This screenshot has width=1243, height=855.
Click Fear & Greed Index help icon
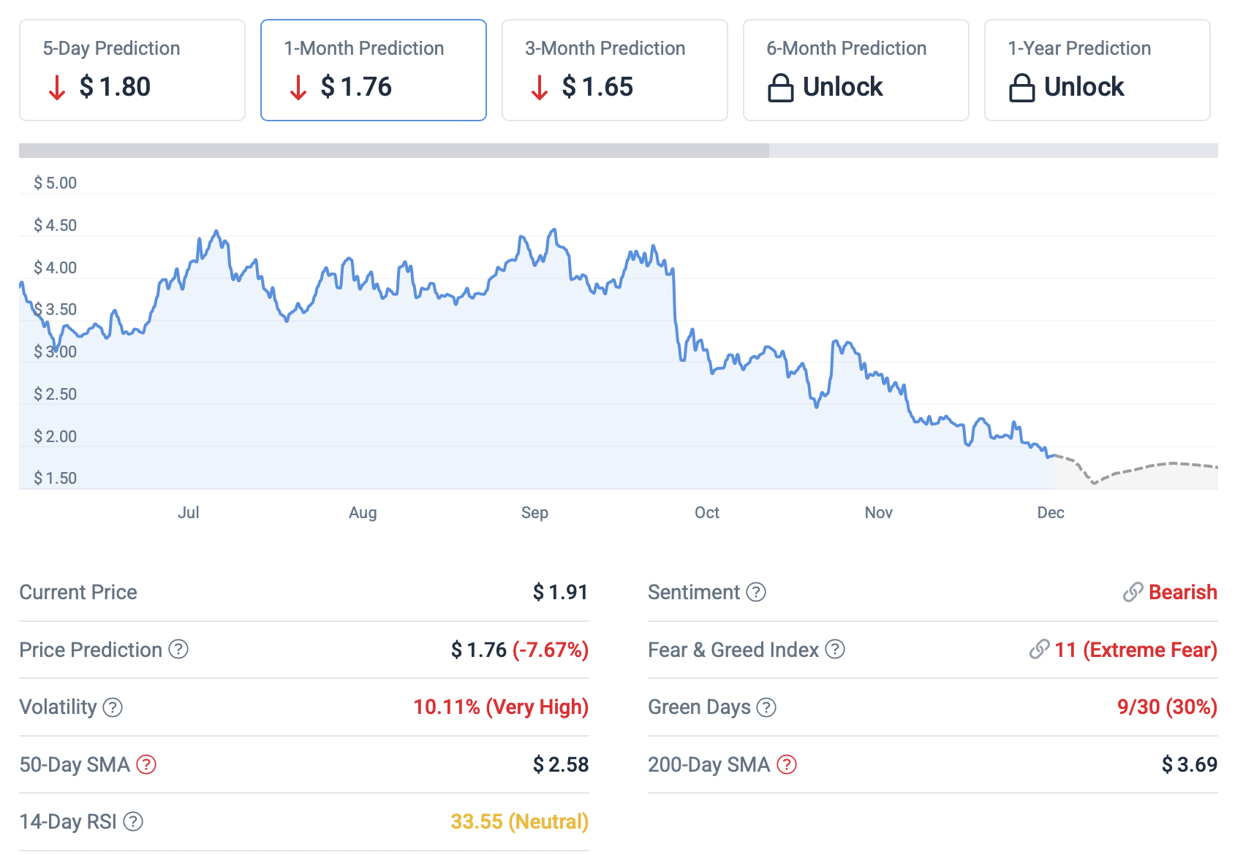[x=835, y=649]
